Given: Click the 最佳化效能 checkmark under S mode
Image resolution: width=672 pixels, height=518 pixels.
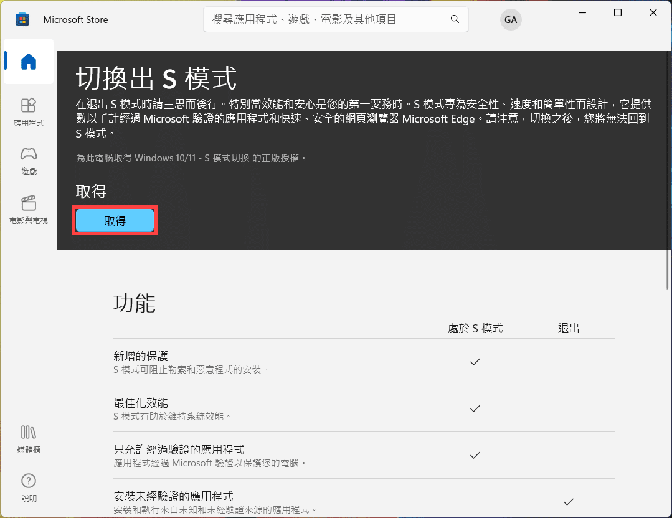Looking at the screenshot, I should pyautogui.click(x=475, y=408).
